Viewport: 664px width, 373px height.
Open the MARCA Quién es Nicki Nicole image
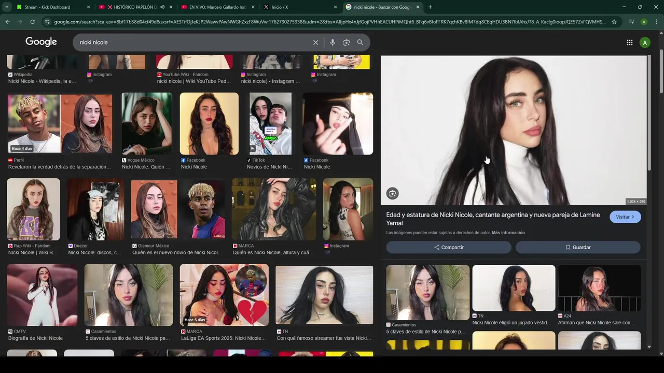274,209
